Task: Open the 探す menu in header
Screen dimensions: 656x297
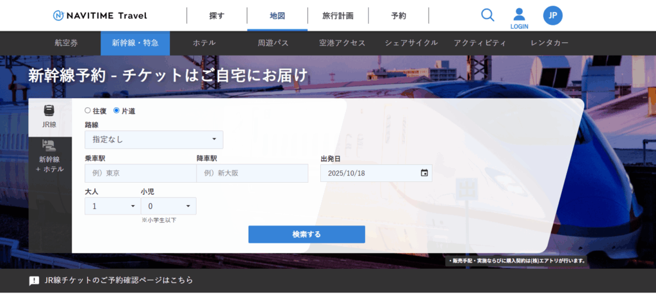Action: (217, 15)
